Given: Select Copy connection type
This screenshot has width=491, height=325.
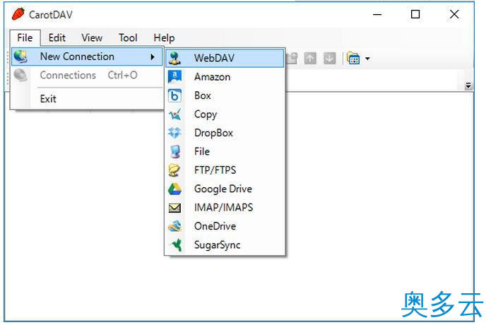Looking at the screenshot, I should 225,114.
